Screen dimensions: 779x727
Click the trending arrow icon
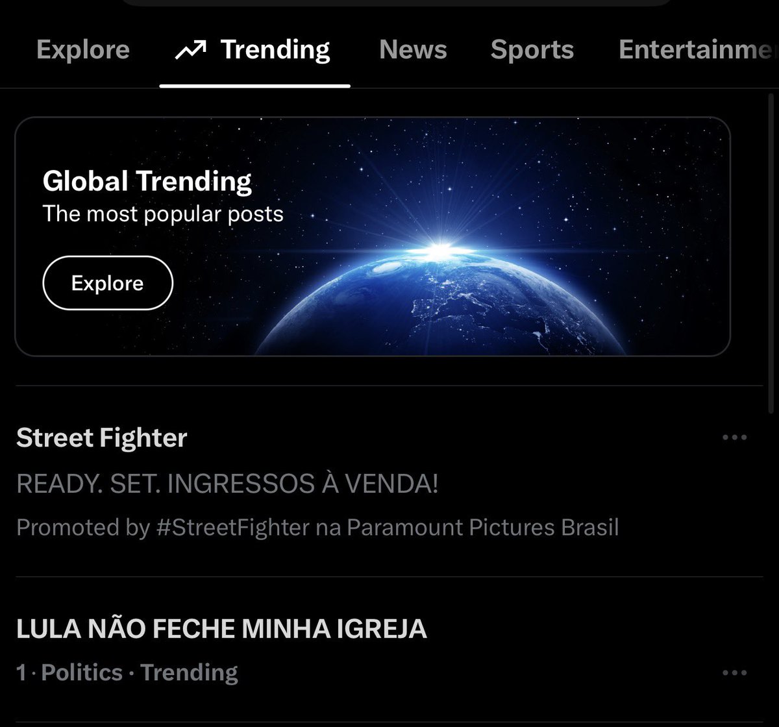pos(190,50)
